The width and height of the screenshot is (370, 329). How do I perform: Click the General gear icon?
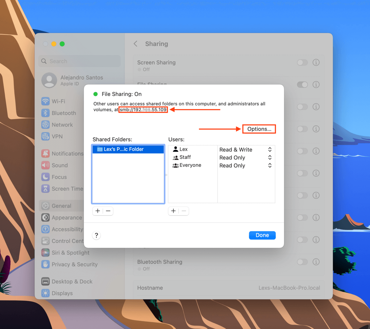pos(45,206)
